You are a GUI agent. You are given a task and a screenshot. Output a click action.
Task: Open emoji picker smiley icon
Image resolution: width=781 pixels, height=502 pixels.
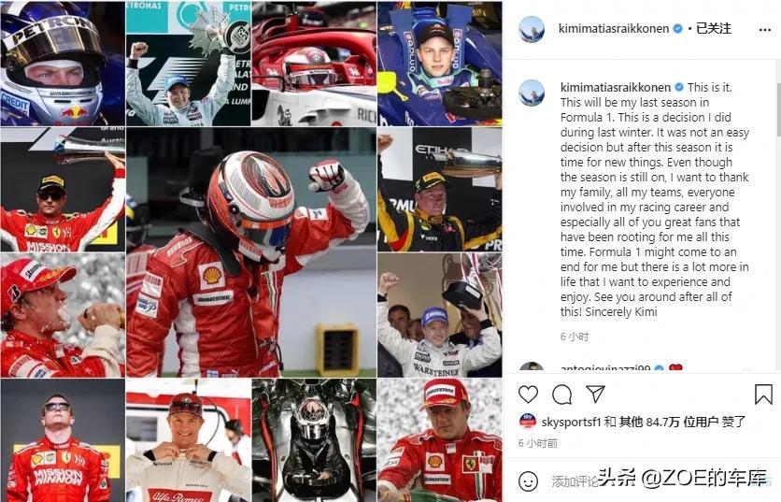[528, 481]
